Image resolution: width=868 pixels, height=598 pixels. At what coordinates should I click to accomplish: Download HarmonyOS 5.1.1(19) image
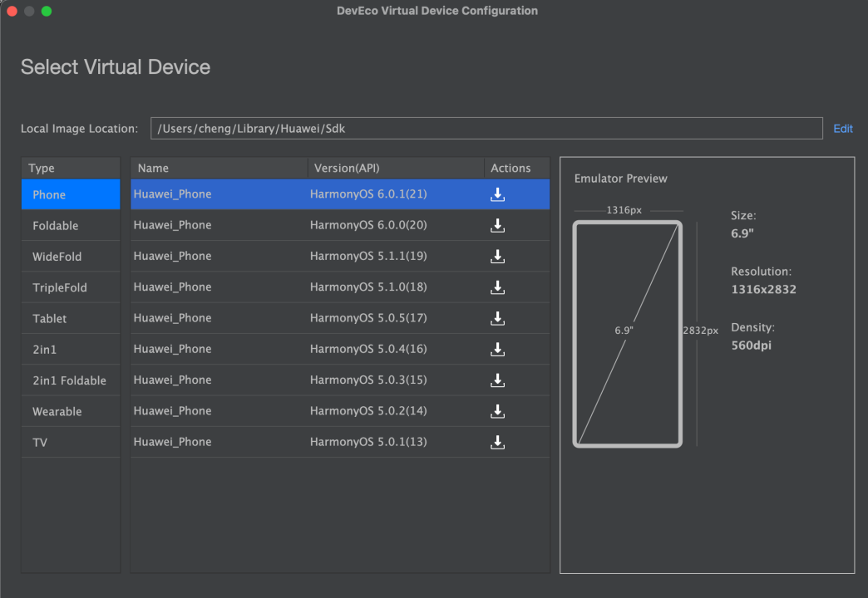click(x=497, y=256)
